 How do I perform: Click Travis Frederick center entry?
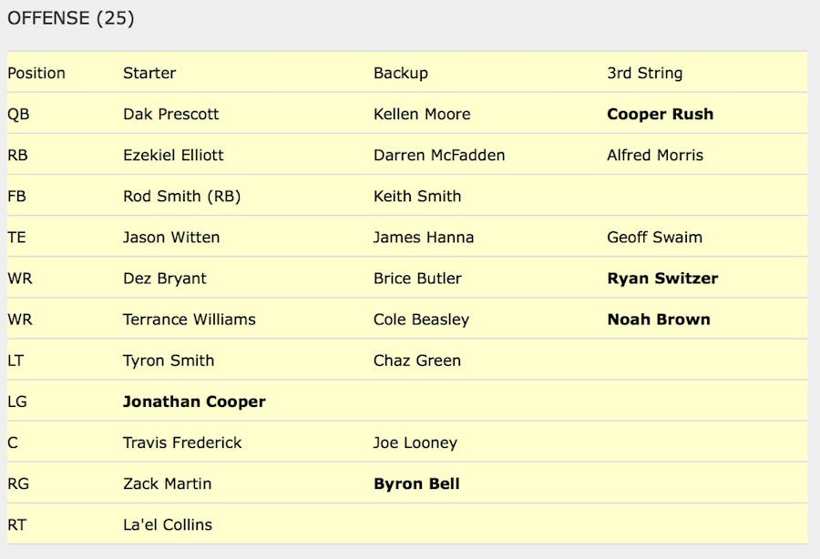(x=182, y=442)
